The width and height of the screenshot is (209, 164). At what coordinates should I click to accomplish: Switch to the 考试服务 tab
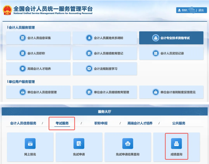62,123
